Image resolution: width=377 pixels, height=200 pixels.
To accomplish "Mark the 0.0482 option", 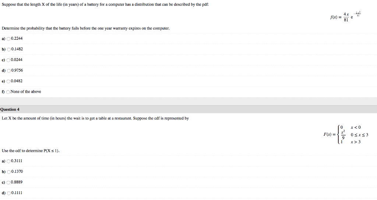I will (x=8, y=81).
